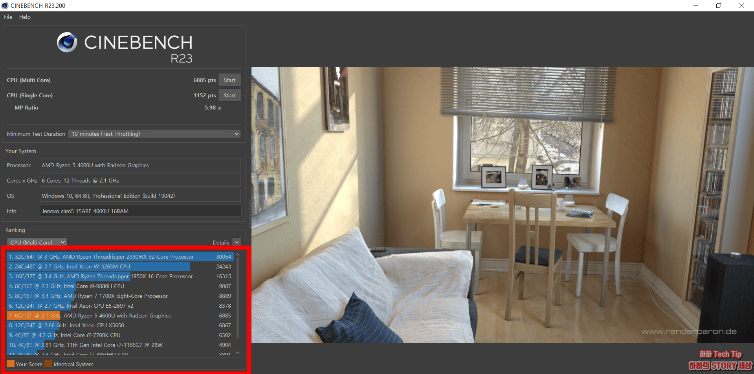Click the Cinebench title bar app icon
This screenshot has width=754, height=374.
[x=5, y=5]
